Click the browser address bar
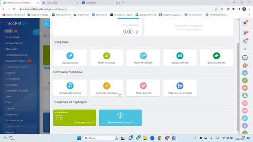This screenshot has width=253, height=142. pyautogui.click(x=116, y=9)
